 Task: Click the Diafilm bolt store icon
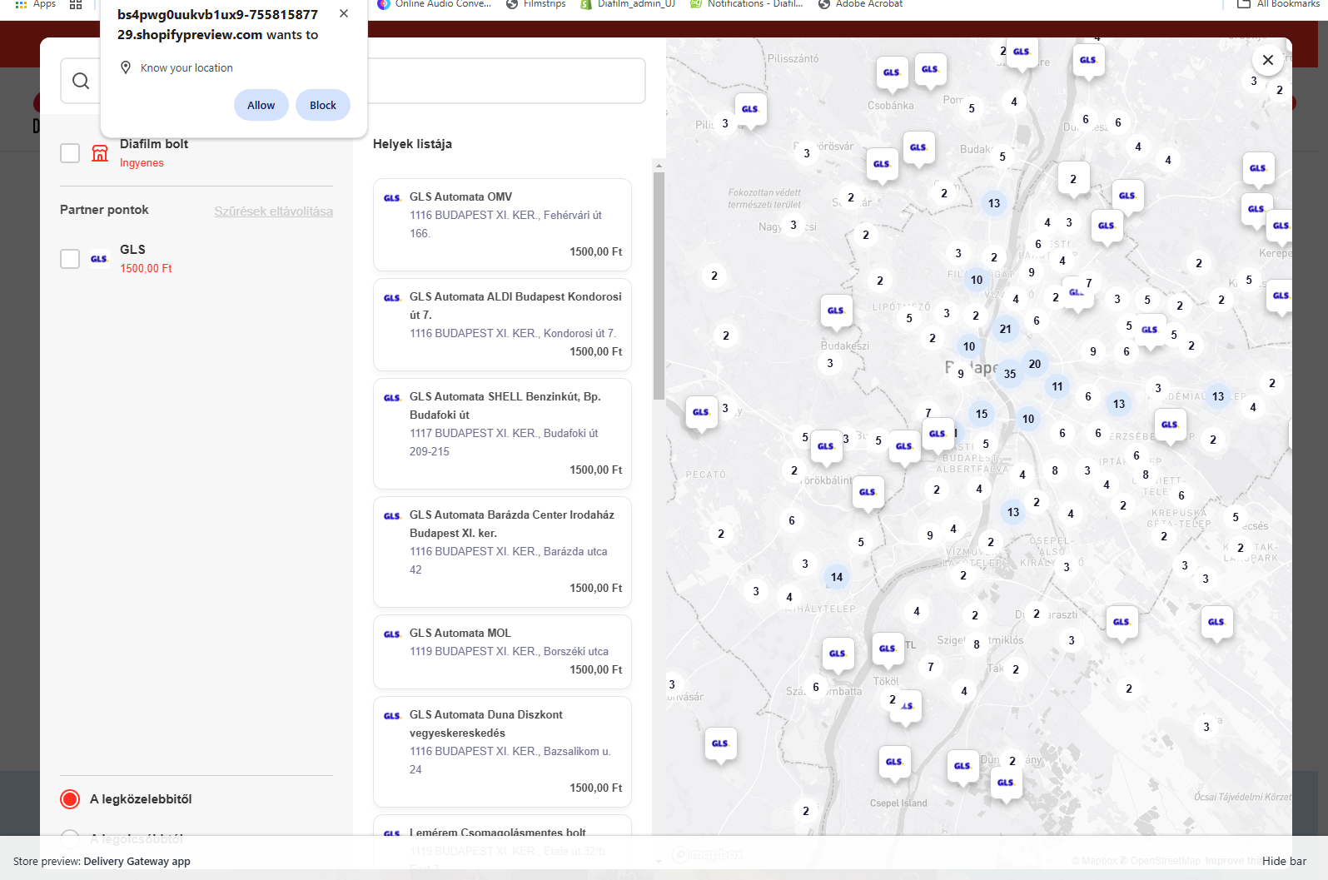(100, 153)
